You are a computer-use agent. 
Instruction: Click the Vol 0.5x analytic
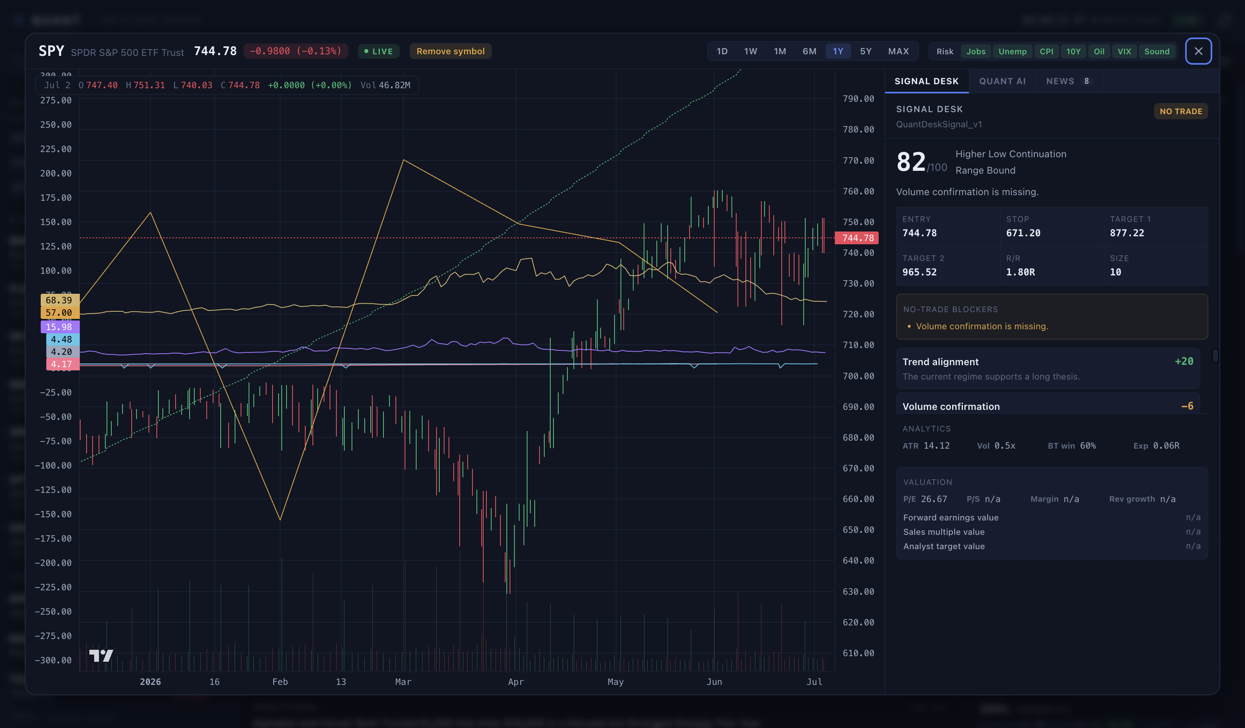tap(996, 445)
